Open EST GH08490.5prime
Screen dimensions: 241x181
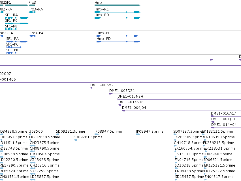pos(44,148)
